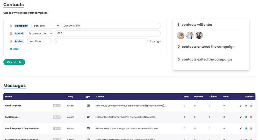Open the Email Request: 7 Day Reminder row

click(129, 128)
